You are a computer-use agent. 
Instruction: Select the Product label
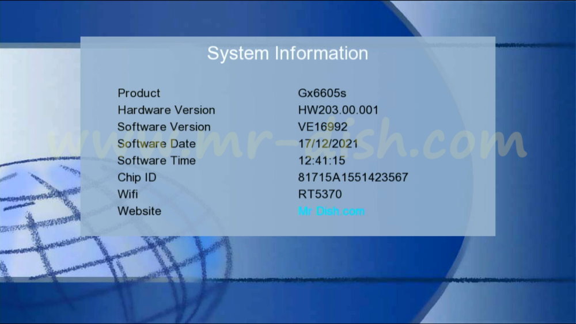pos(139,93)
